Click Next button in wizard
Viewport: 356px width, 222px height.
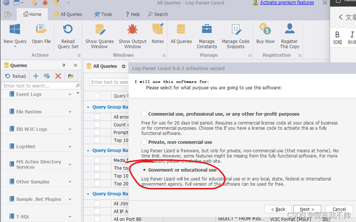click(307, 209)
